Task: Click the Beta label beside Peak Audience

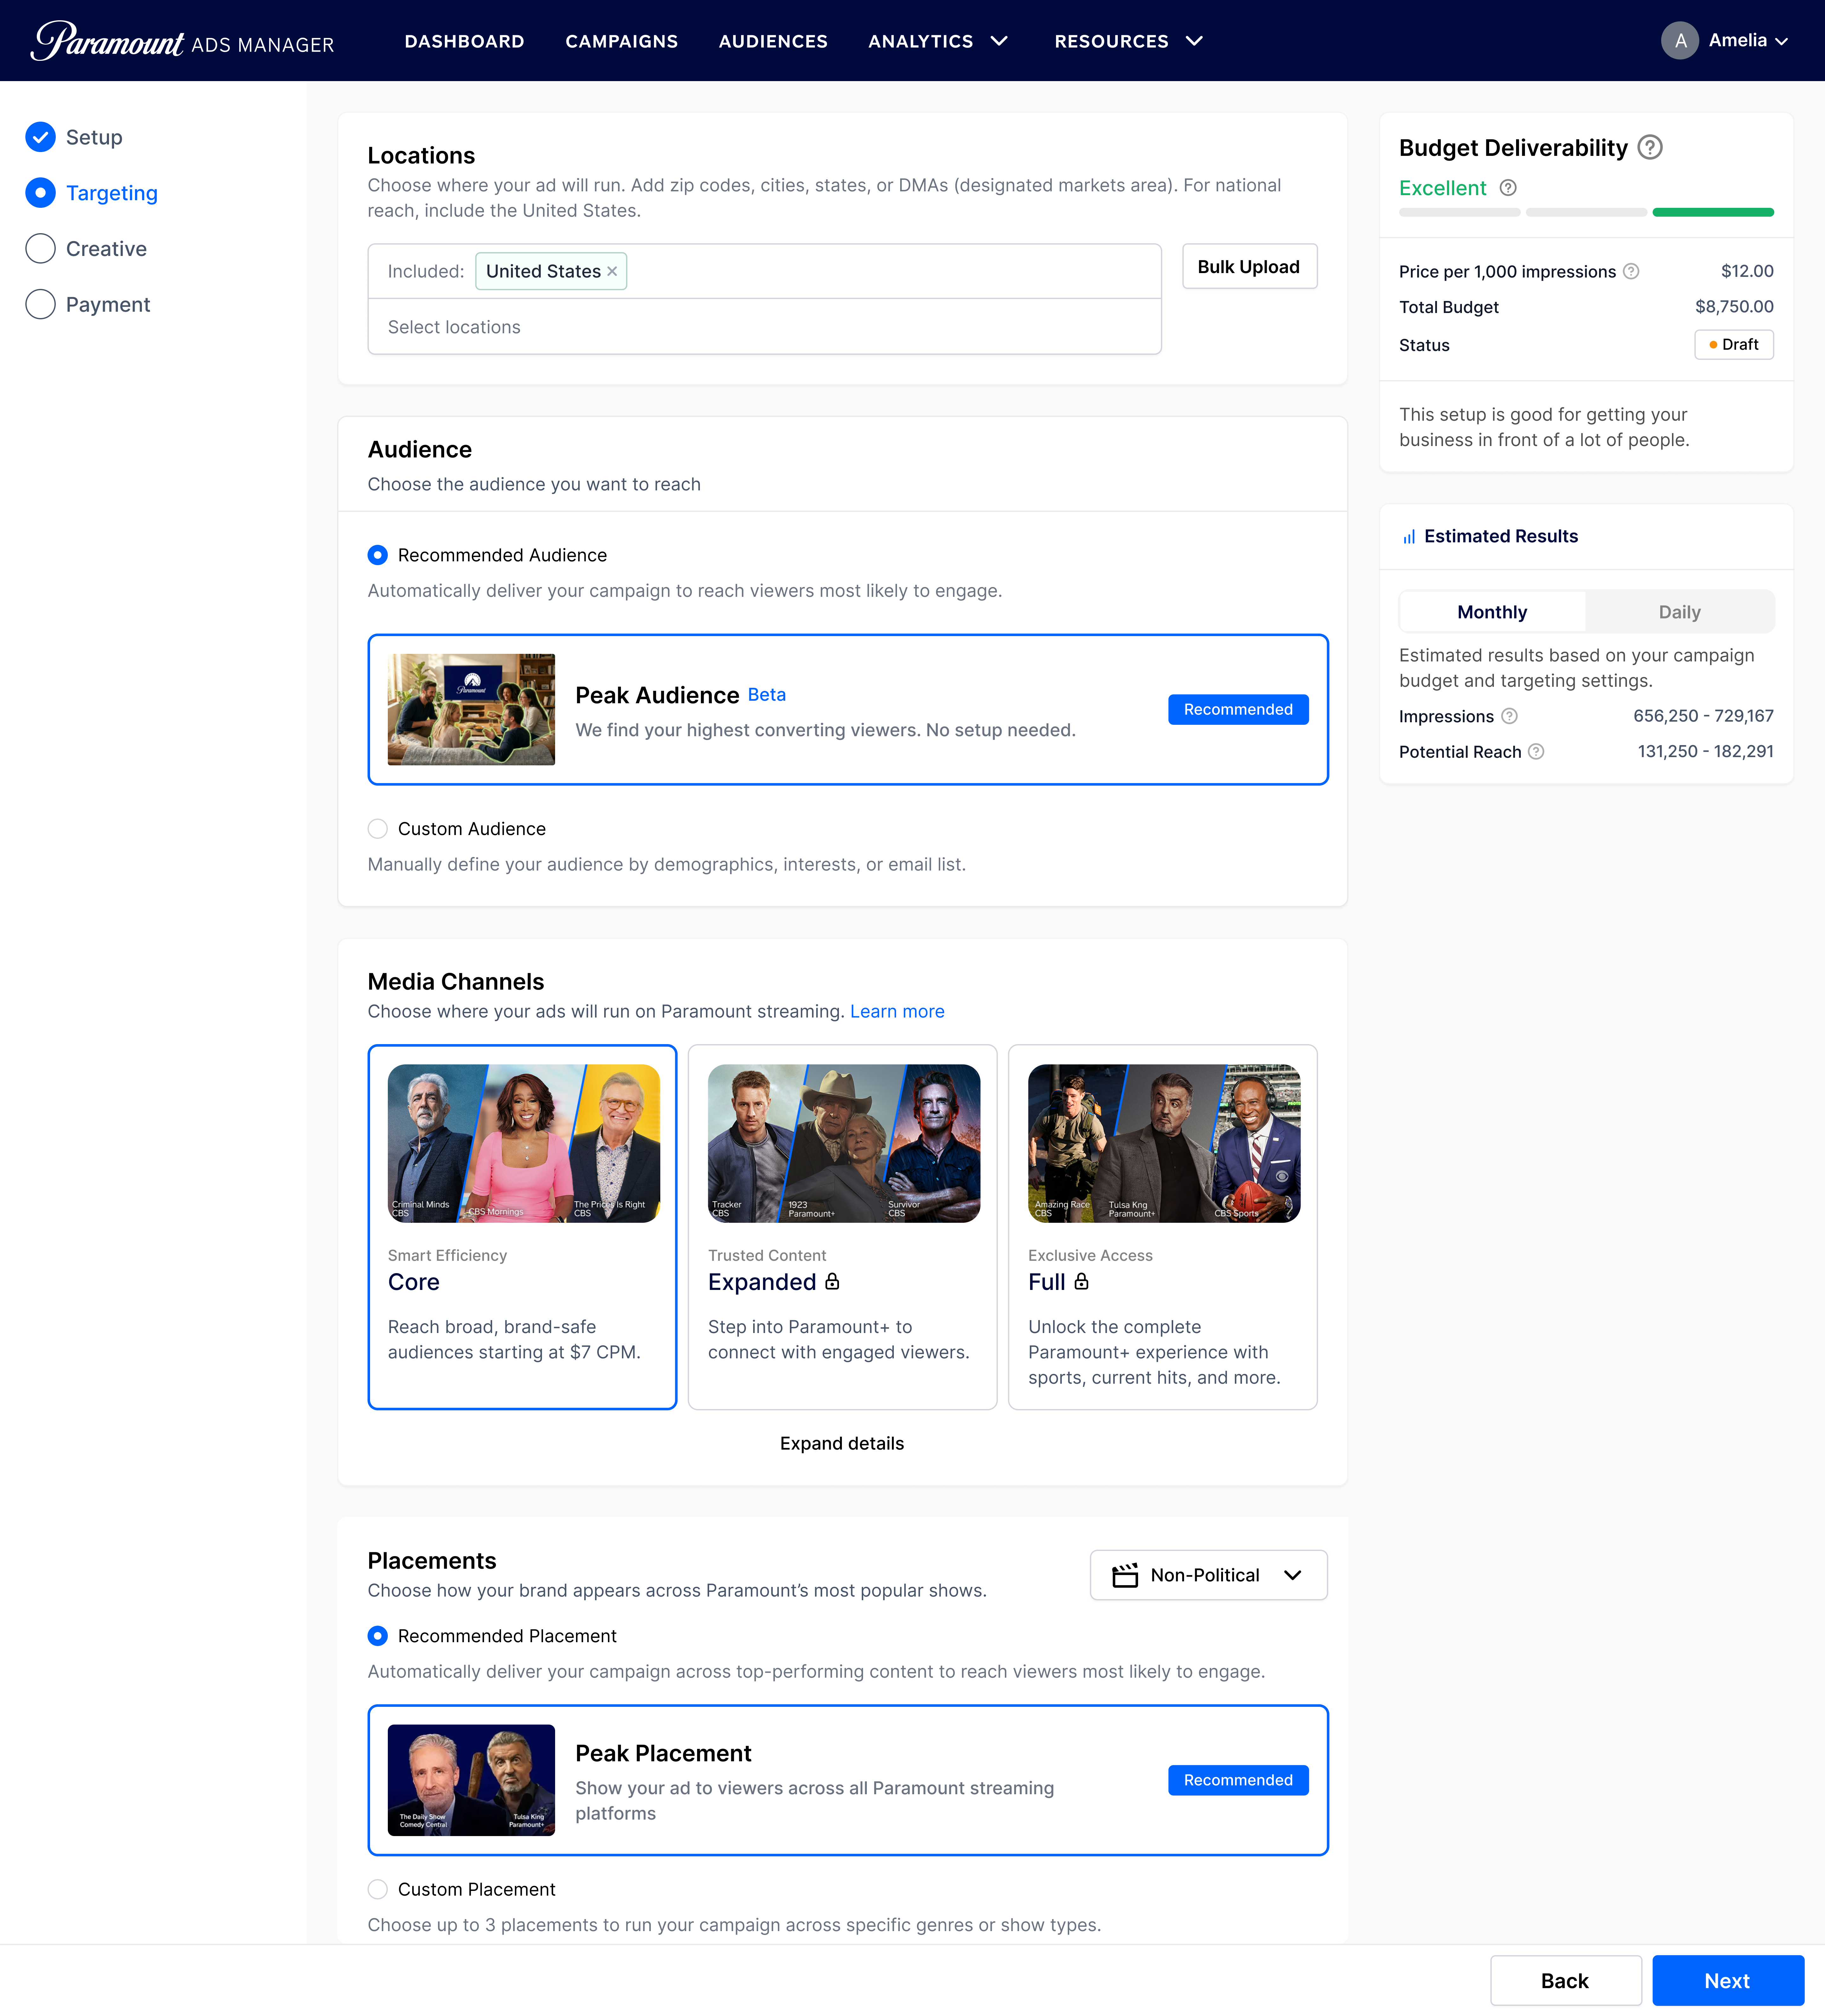Action: tap(767, 695)
